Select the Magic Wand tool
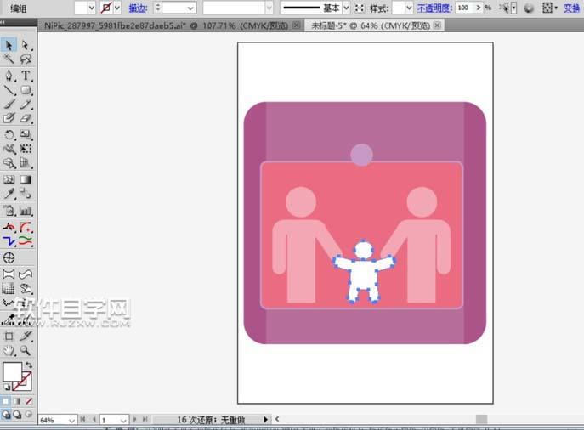 pyautogui.click(x=9, y=59)
